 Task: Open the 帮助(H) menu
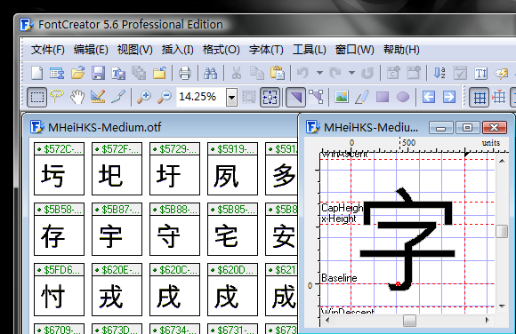[401, 50]
